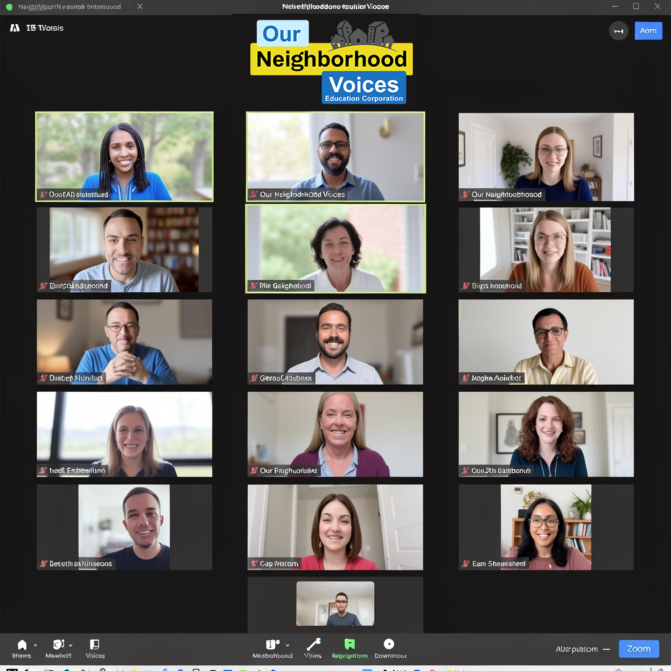This screenshot has width=671, height=671.
Task: Click muted mic icon on Our Fnighuorlnae tile
Action: click(x=254, y=470)
